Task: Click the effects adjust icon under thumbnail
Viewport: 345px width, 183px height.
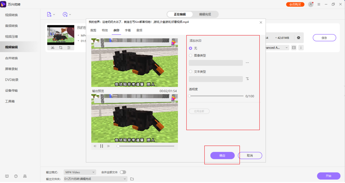Action: (x=69, y=48)
